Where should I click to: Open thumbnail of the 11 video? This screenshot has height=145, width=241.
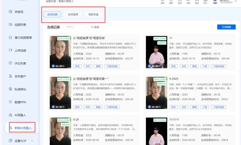click(x=156, y=52)
